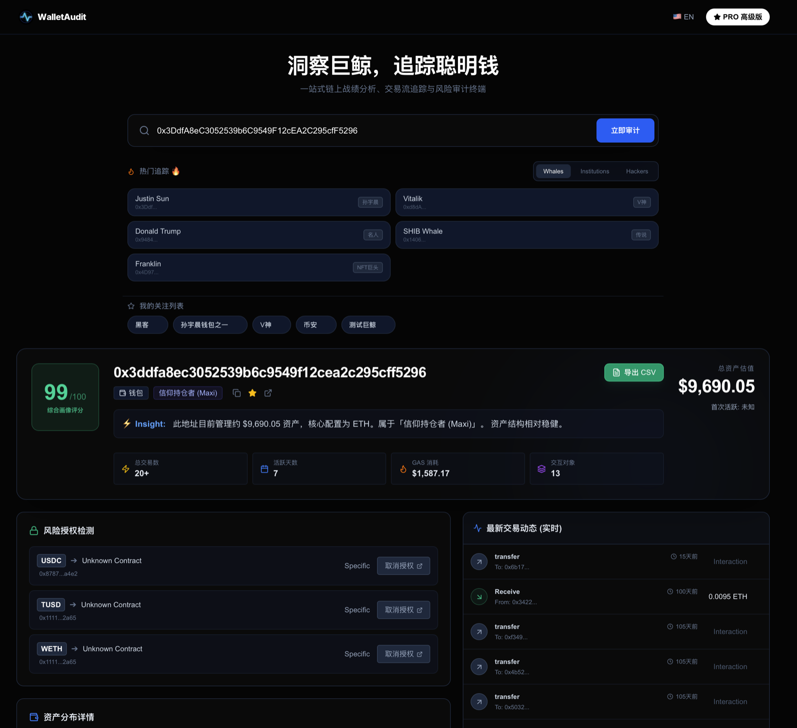Click the arrow icon for transfer To: 0x4b52

479,666
